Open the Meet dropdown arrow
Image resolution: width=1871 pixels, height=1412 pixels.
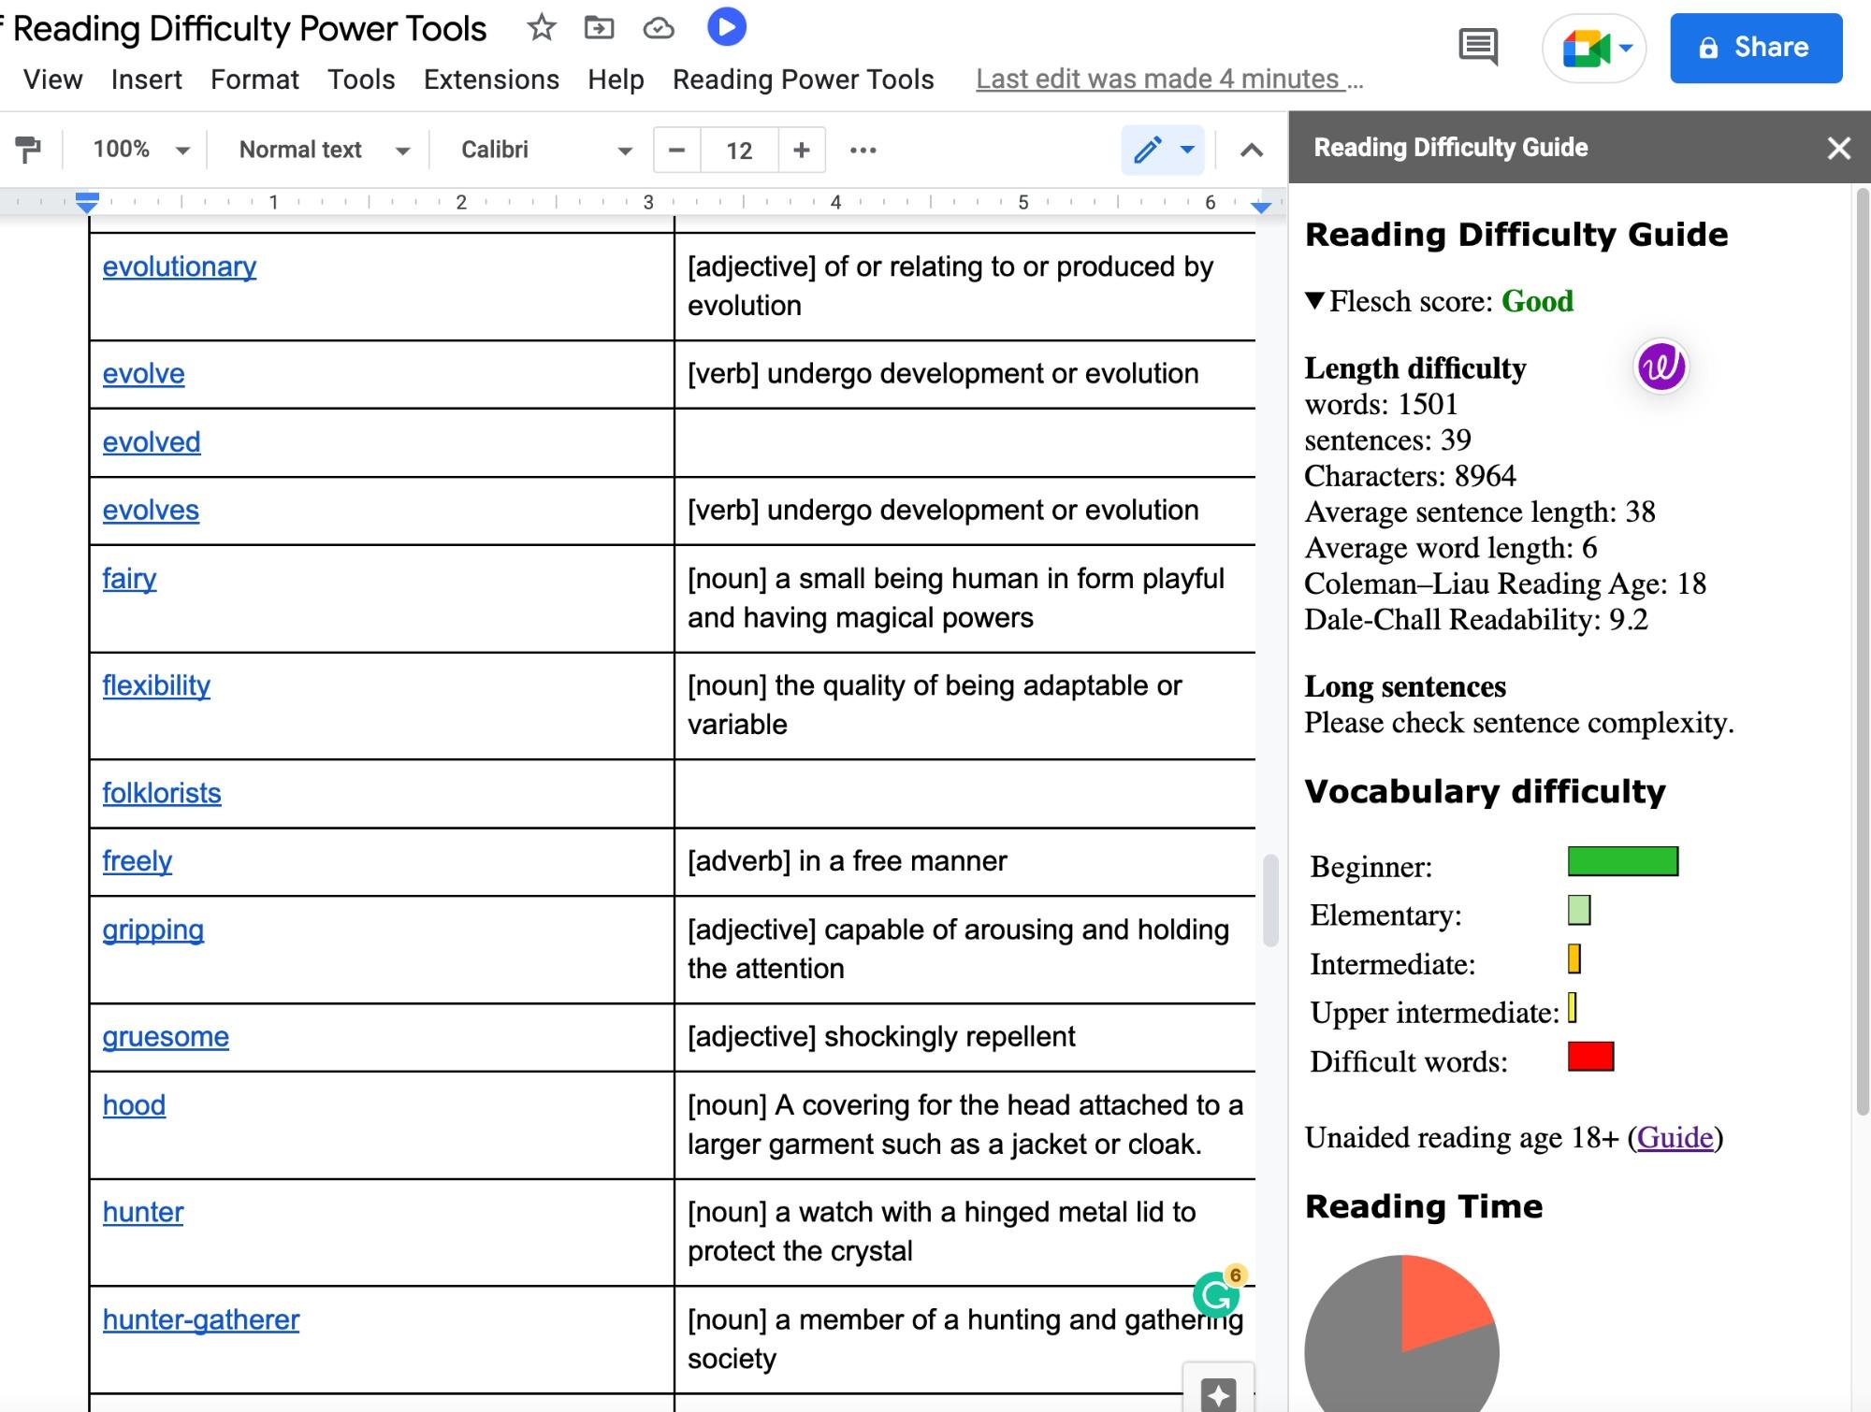1626,48
